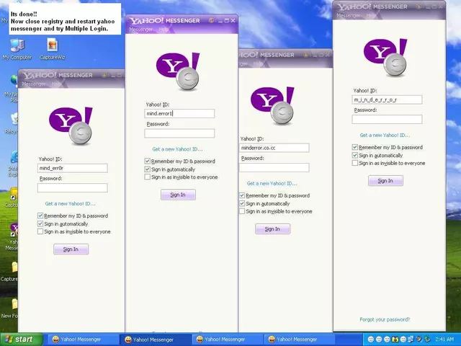The width and height of the screenshot is (461, 346).
Task: Click Sign In below mind_err0r ID
Action: tap(71, 249)
